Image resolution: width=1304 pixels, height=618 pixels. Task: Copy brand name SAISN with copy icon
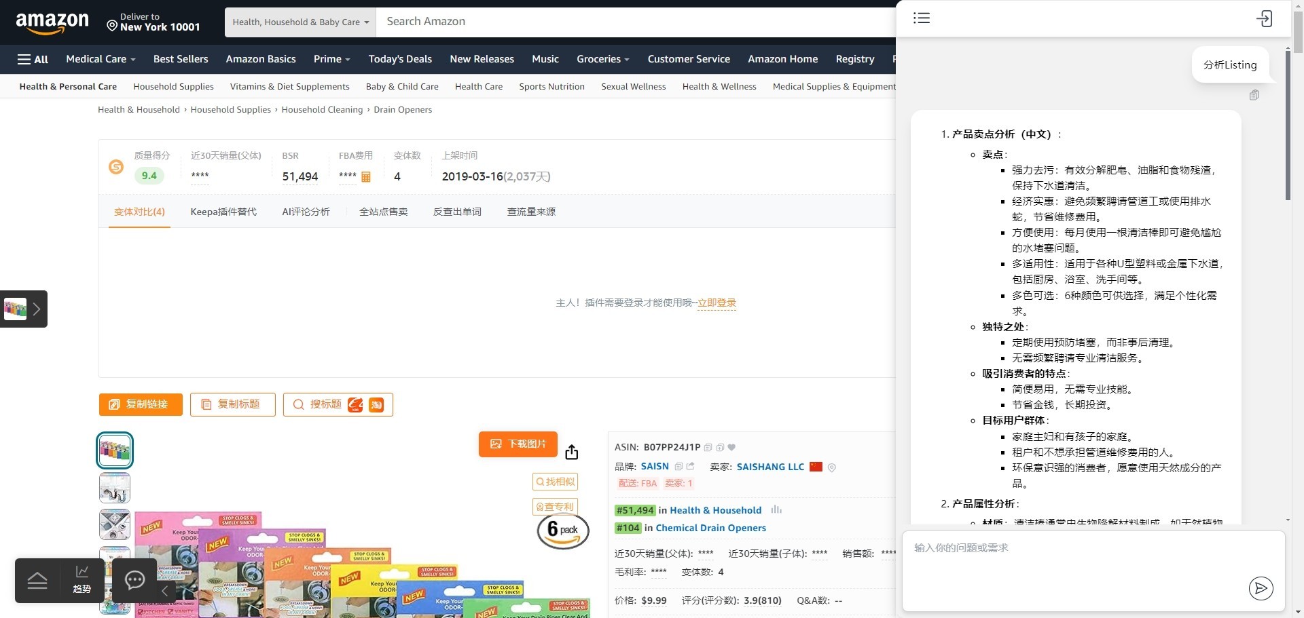[678, 466]
